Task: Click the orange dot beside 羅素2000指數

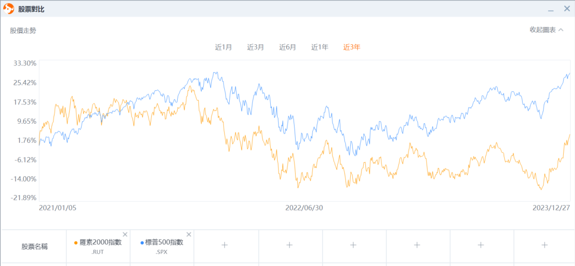Action: [x=76, y=243]
